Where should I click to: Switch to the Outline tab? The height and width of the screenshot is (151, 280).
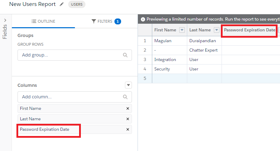(x=43, y=21)
